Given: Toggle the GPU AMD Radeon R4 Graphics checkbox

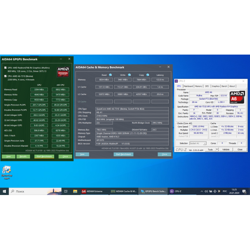Looking at the screenshot, I should point(5,68).
